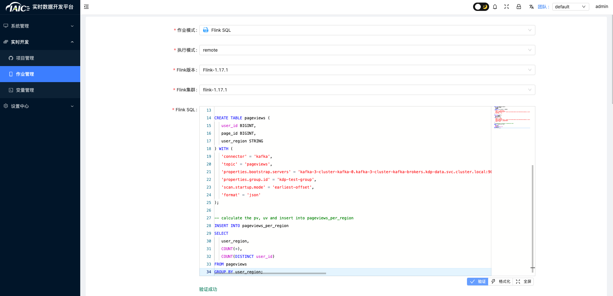The width and height of the screenshot is (613, 296).
Task: Open the Flink集群 dropdown
Action: pos(367,90)
